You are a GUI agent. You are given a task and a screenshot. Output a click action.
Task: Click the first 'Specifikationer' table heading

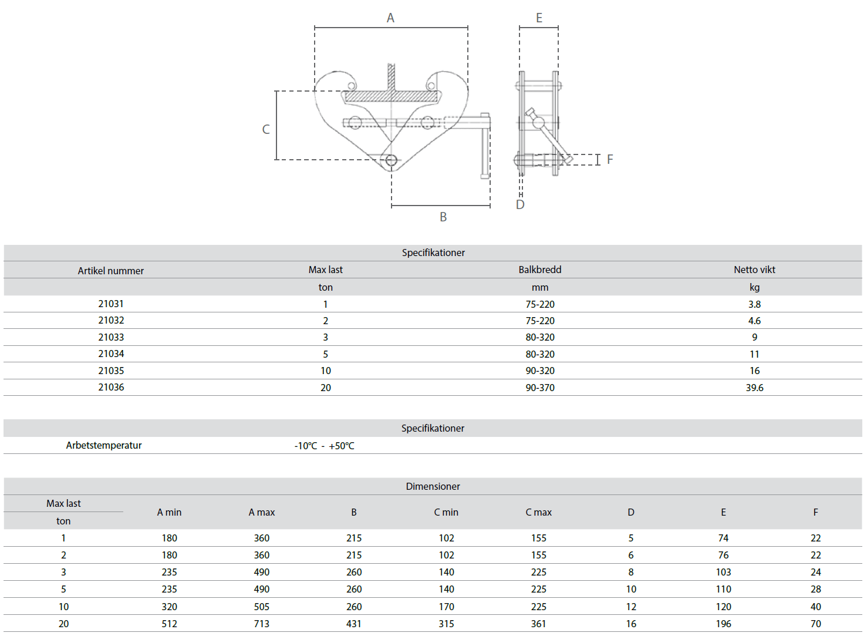433,253
